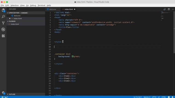The height and width of the screenshot is (98, 175).
Task: Click the EXPLORER panel title
Action: point(13,9)
